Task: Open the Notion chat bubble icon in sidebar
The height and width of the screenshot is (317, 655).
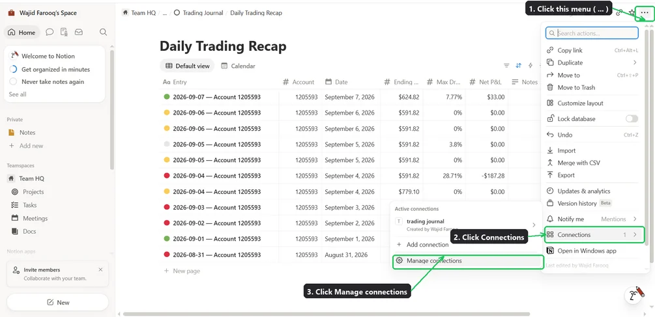Action: point(50,32)
